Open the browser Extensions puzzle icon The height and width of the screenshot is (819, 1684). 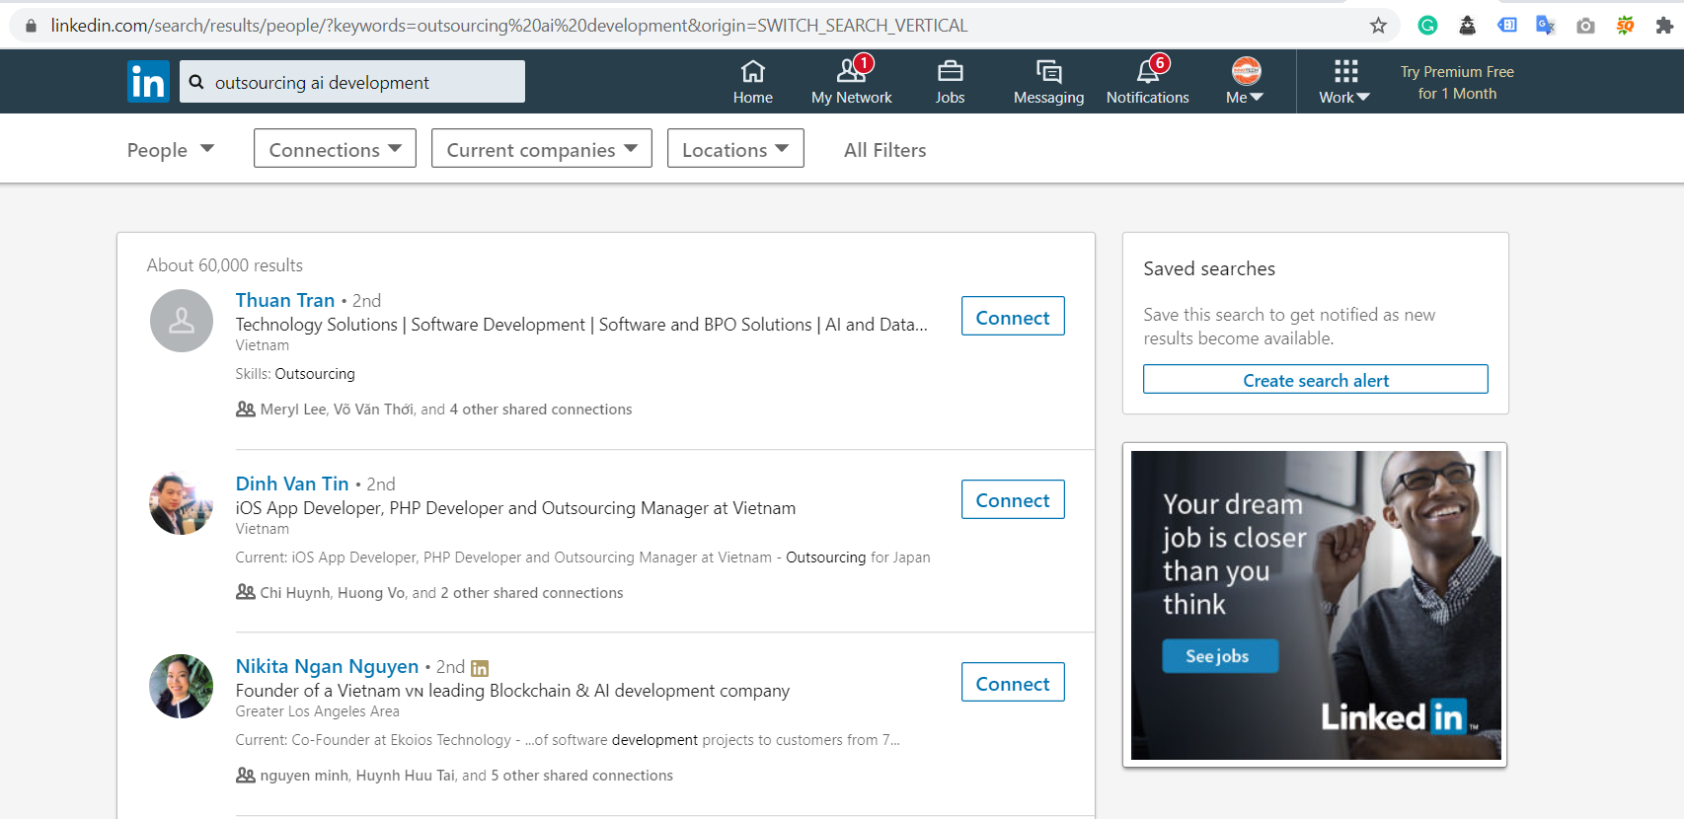tap(1664, 26)
